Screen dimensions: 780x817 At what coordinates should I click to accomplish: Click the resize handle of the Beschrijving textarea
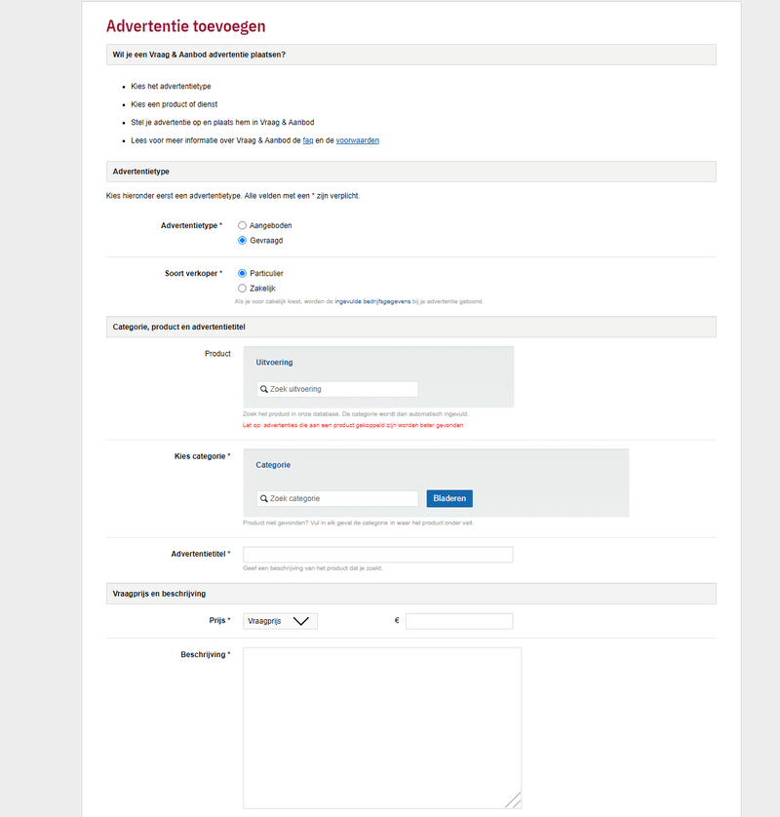click(518, 798)
